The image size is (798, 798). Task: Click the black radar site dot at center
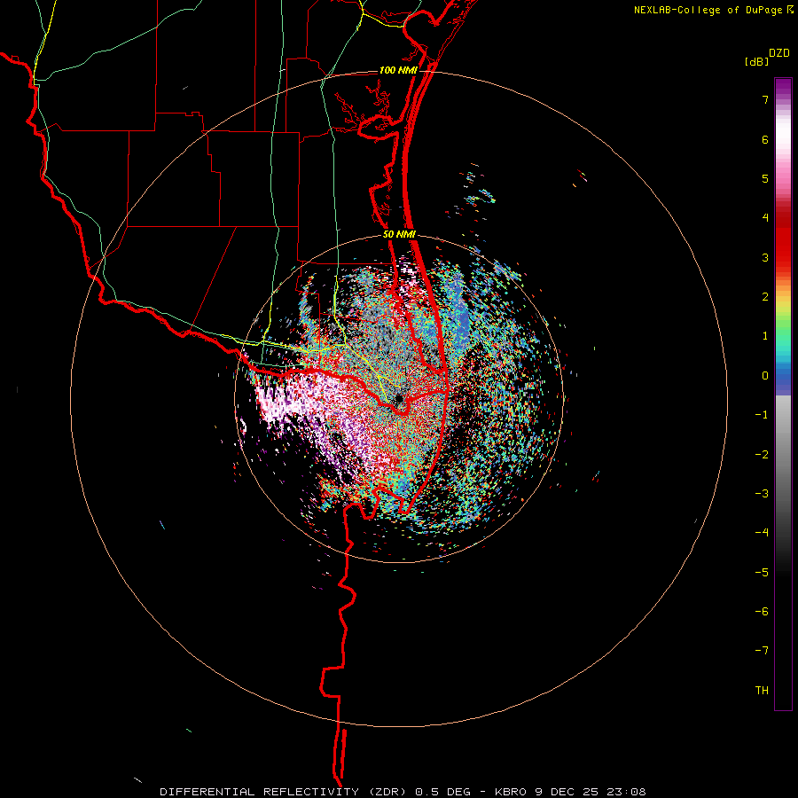399,399
